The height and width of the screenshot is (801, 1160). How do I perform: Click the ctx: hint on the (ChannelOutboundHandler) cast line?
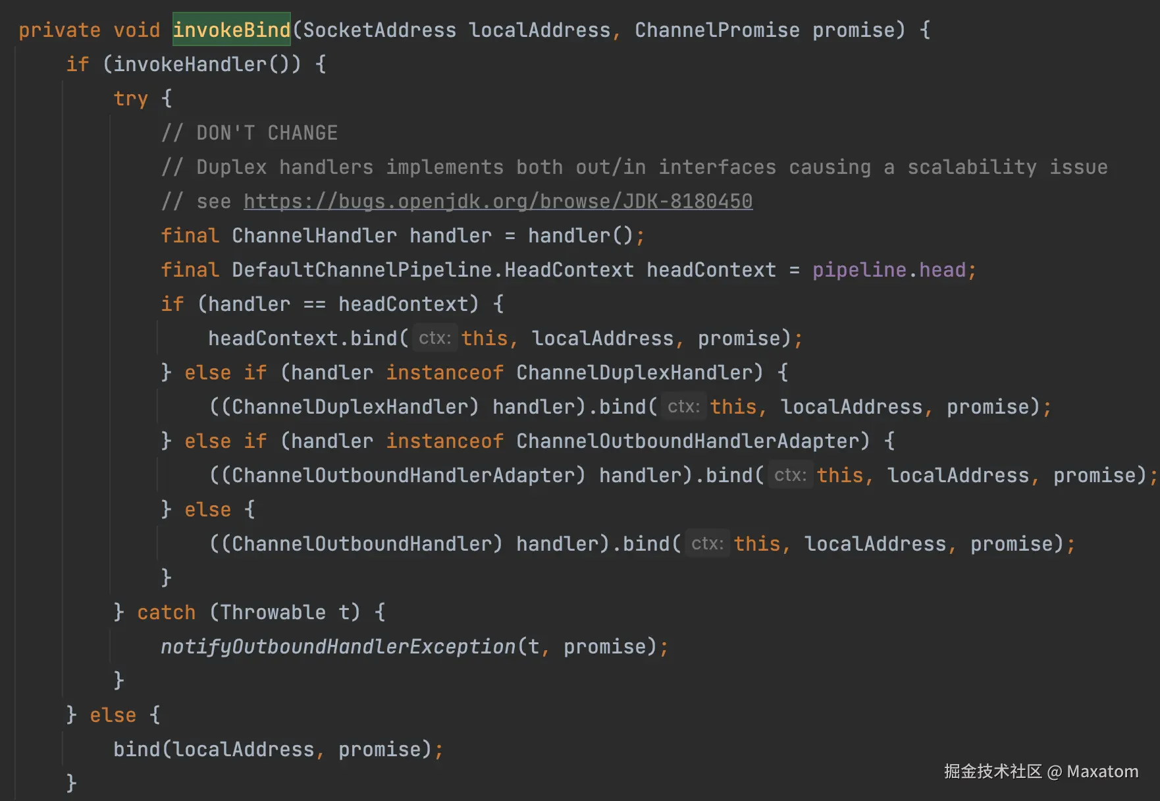707,544
